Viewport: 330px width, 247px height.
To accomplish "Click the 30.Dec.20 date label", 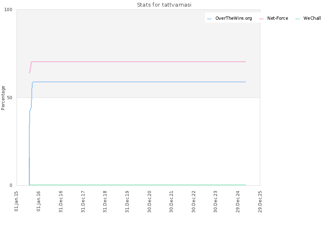I will 149,202.
